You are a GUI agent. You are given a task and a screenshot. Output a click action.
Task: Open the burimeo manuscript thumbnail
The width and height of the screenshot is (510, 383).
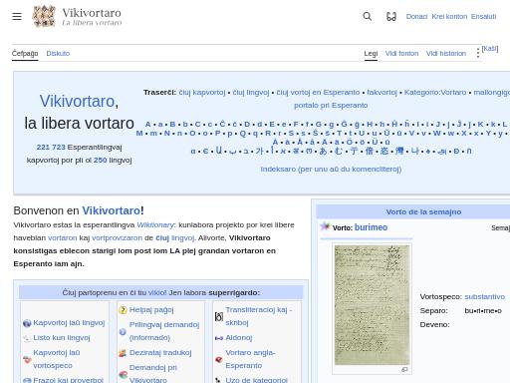372,305
